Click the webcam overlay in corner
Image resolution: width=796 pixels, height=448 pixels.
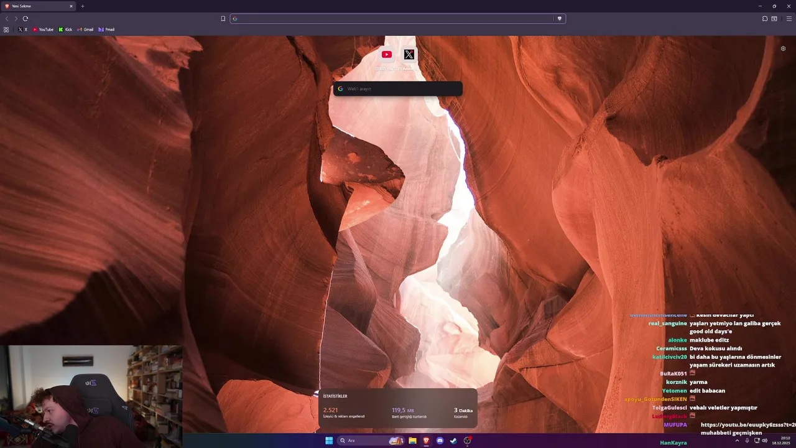pos(91,396)
